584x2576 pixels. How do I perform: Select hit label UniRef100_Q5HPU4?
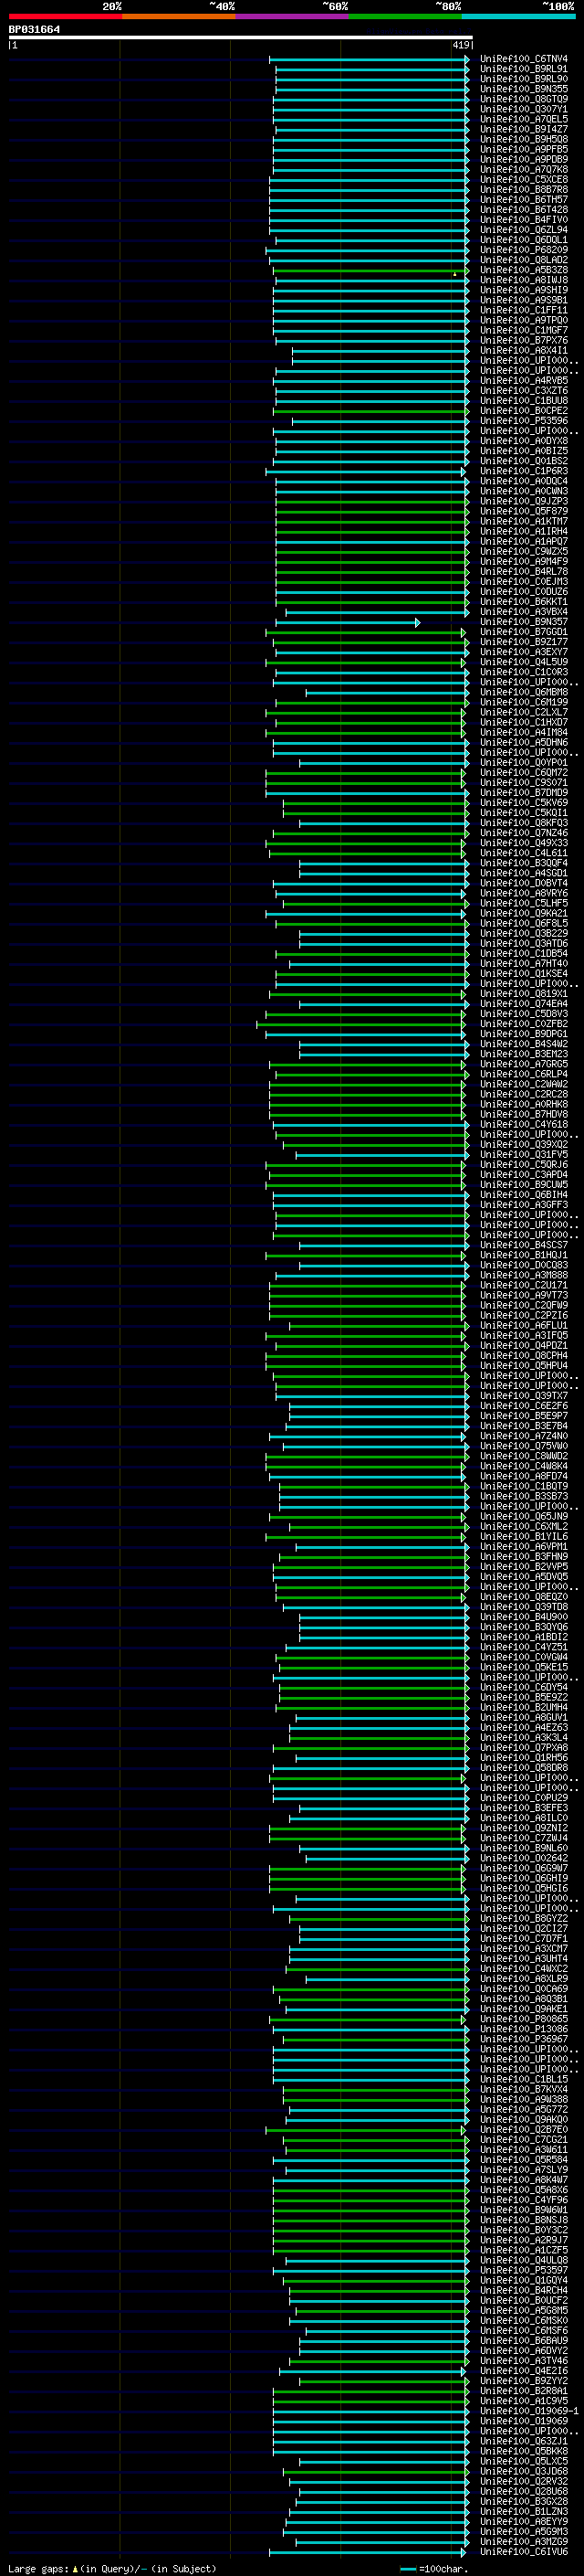tap(523, 1366)
